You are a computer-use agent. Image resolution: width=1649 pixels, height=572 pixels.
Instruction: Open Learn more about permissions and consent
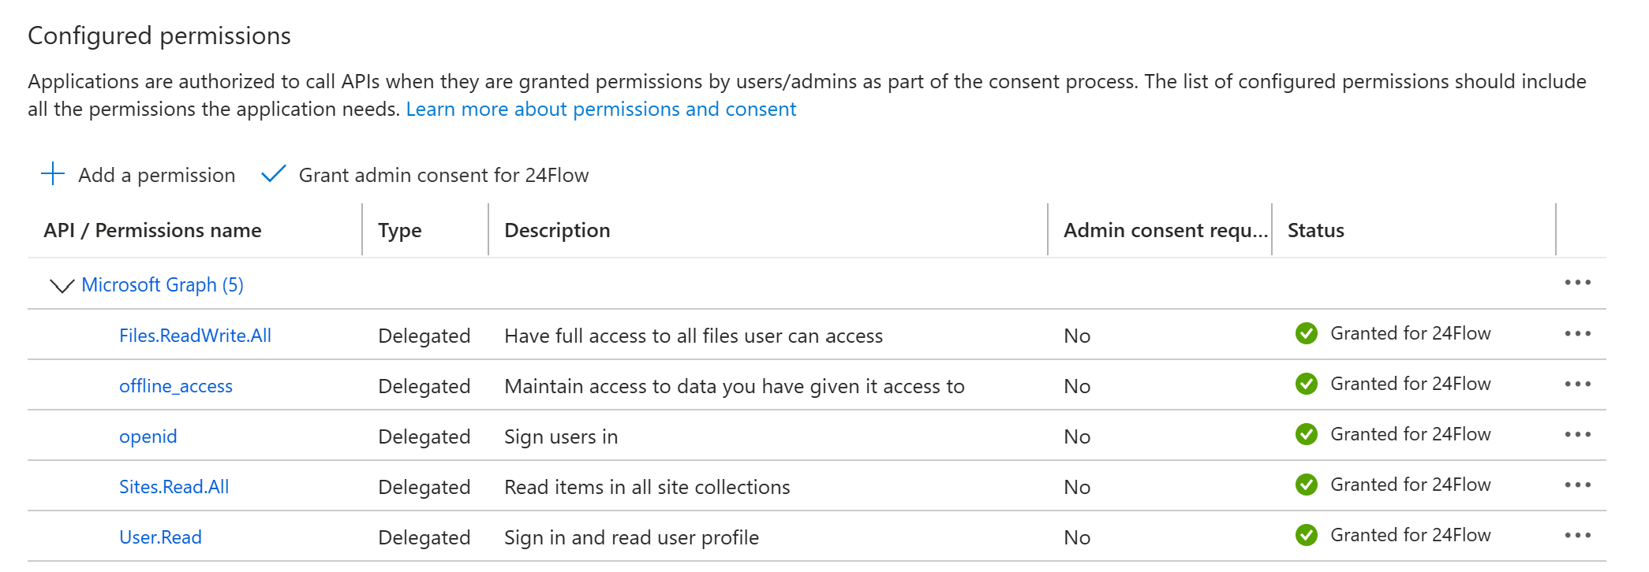click(600, 110)
